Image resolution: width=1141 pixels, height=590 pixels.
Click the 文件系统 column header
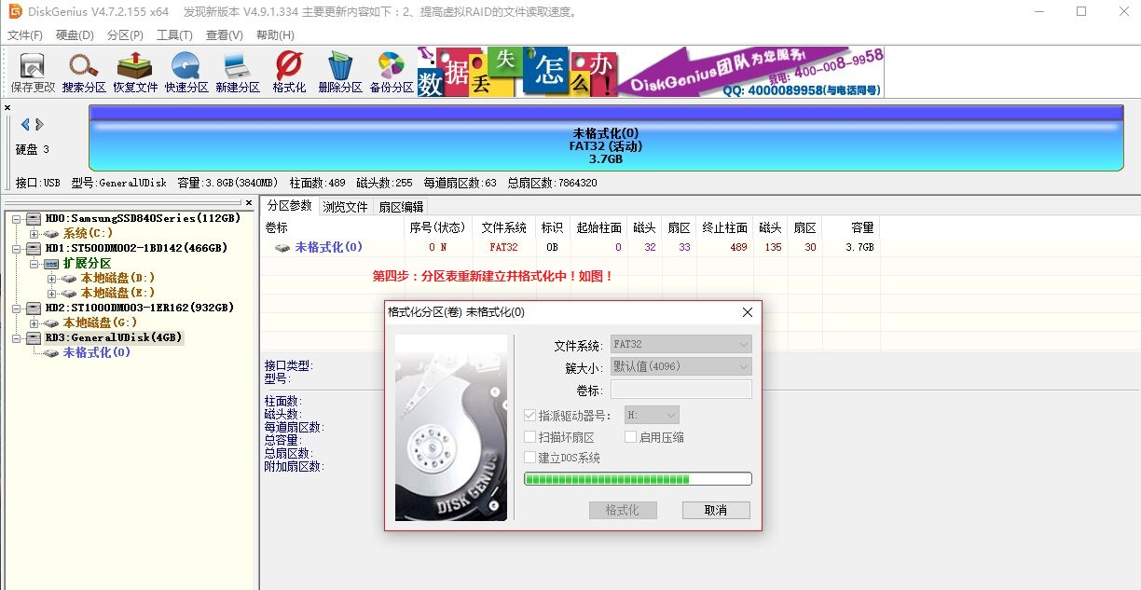pyautogui.click(x=504, y=227)
